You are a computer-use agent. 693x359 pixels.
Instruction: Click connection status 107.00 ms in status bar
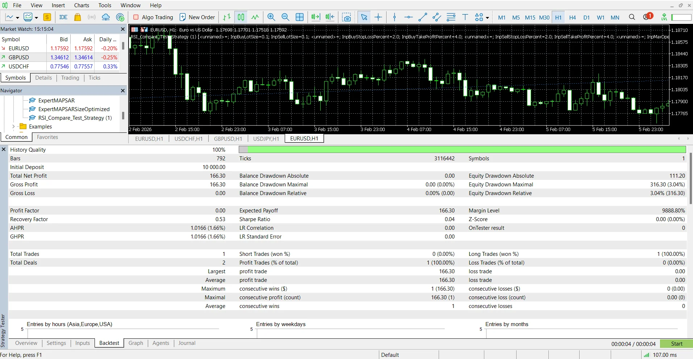tap(660, 355)
